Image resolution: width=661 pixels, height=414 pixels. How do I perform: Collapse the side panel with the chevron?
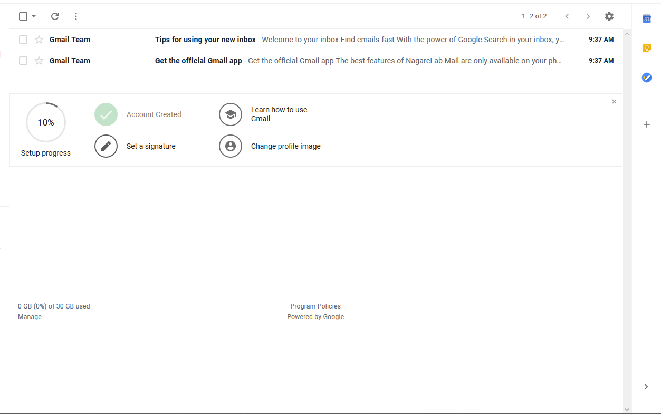(647, 387)
